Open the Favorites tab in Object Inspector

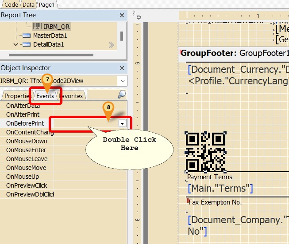[x=71, y=96]
